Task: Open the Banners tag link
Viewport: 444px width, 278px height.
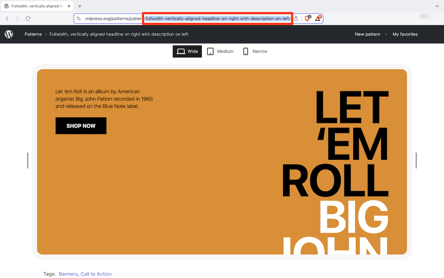Action: pyautogui.click(x=68, y=274)
